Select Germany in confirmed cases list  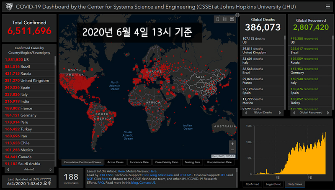click(x=28, y=115)
